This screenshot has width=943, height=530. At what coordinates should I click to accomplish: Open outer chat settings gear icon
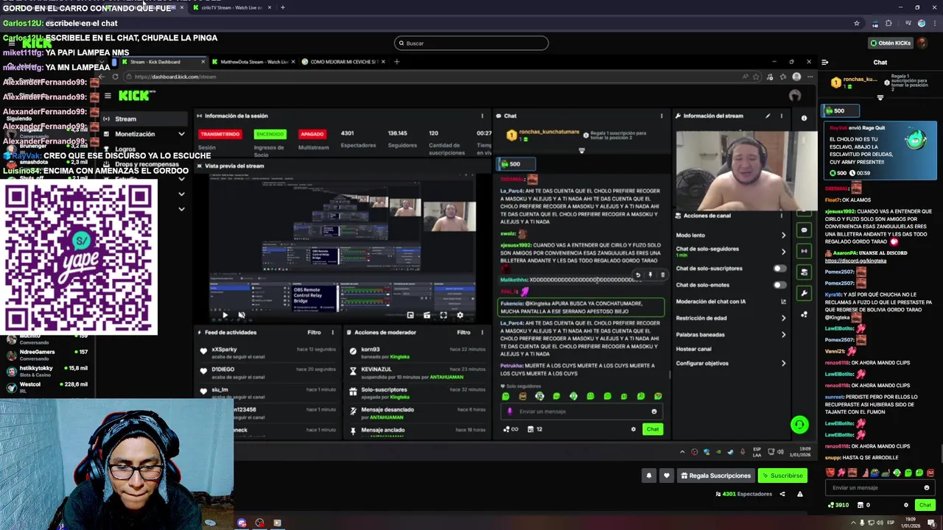click(906, 505)
